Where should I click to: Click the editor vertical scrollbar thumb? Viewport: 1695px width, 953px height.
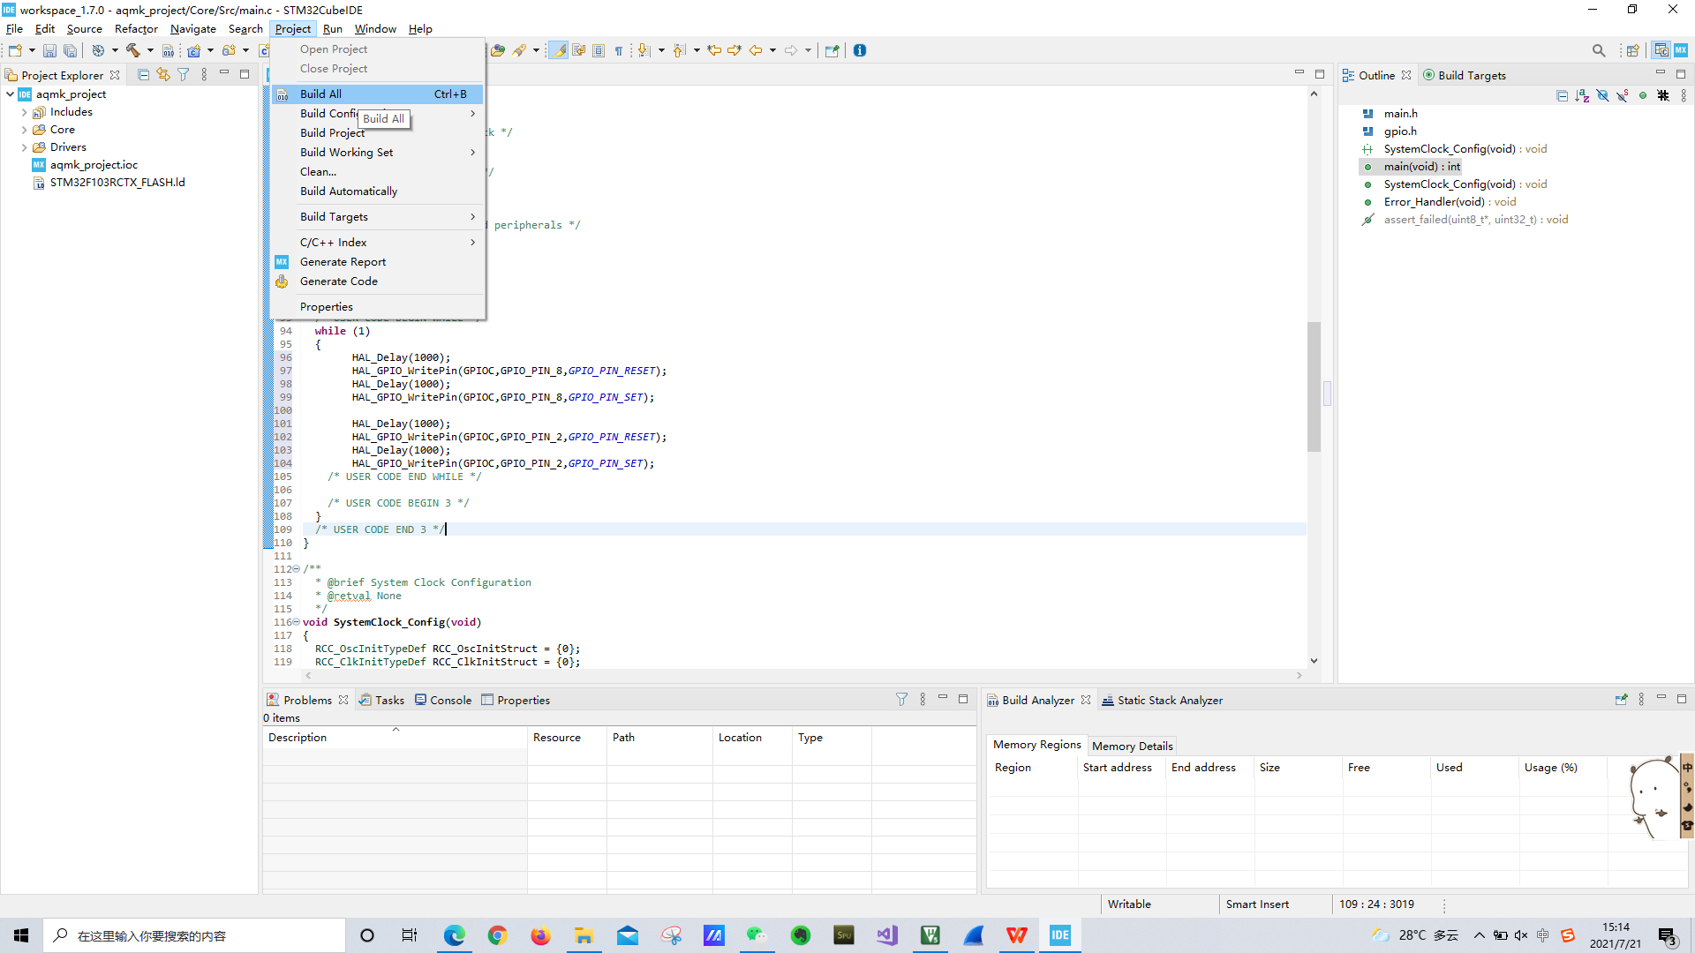(x=1314, y=386)
